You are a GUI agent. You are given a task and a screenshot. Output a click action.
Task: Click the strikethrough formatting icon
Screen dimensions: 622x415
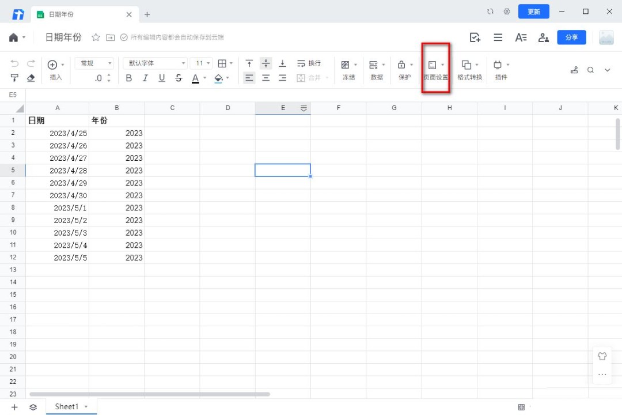tap(179, 78)
